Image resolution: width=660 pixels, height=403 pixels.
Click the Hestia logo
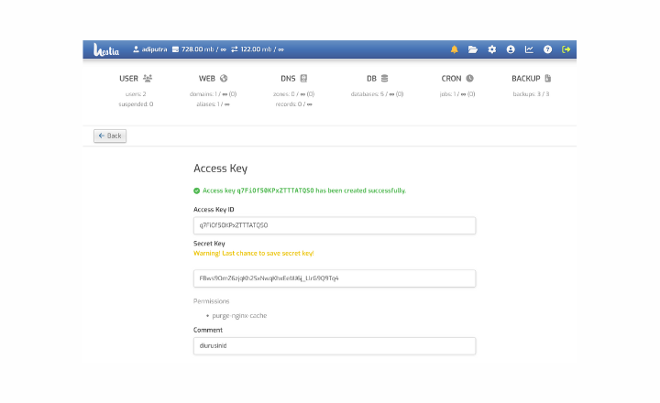click(107, 49)
